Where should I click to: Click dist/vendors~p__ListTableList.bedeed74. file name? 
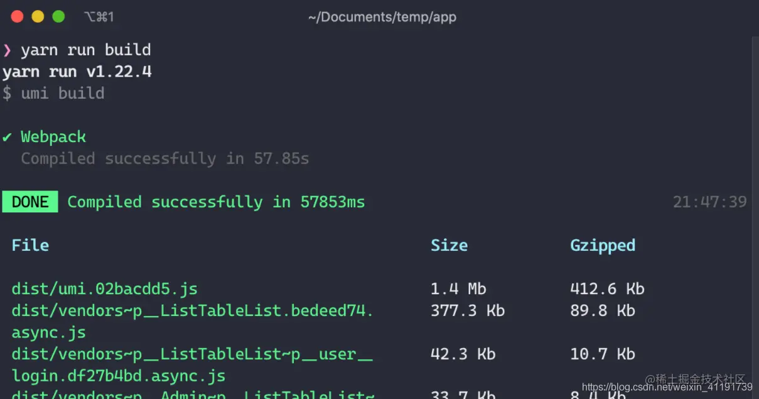(193, 311)
